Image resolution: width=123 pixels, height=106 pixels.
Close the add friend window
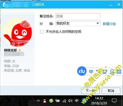tap(119, 5)
